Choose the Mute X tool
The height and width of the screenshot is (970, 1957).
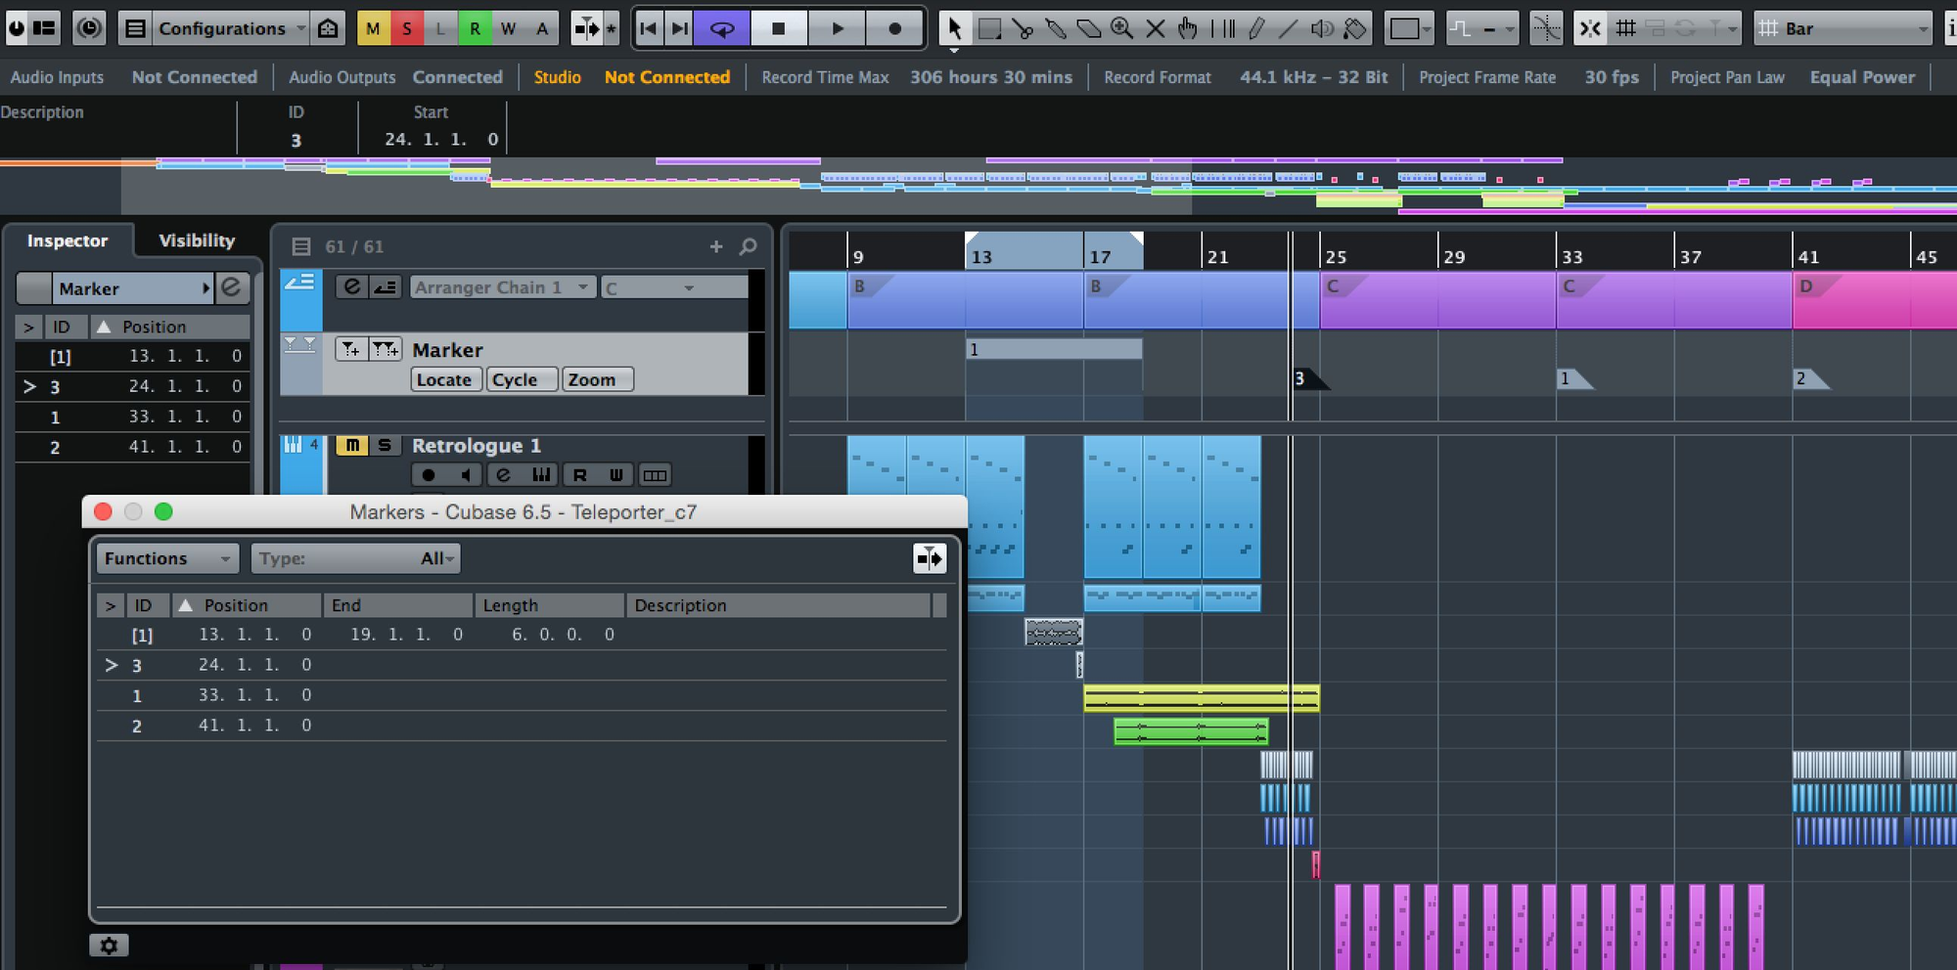(x=1155, y=28)
